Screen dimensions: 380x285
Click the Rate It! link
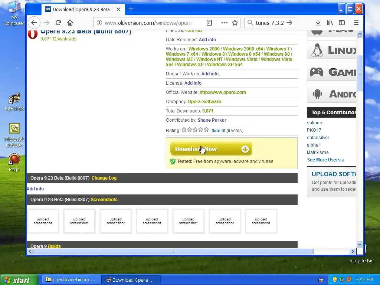point(218,131)
